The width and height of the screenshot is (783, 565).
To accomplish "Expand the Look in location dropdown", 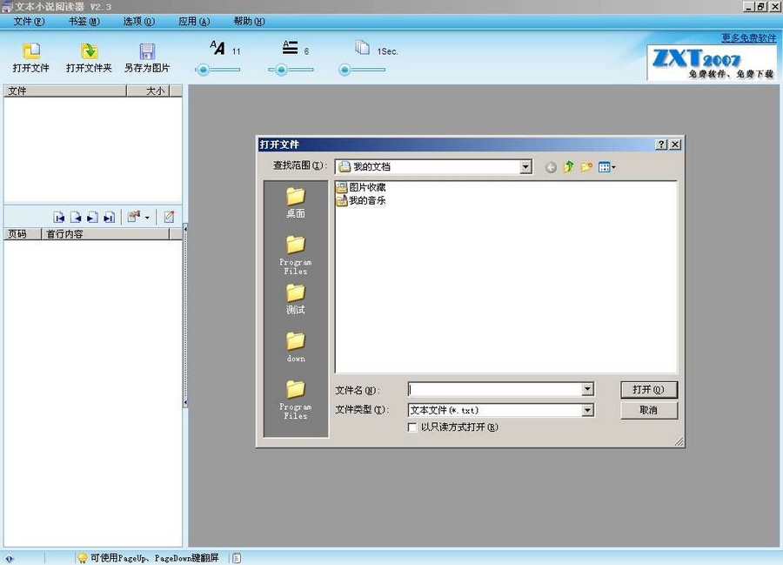I will tap(525, 167).
